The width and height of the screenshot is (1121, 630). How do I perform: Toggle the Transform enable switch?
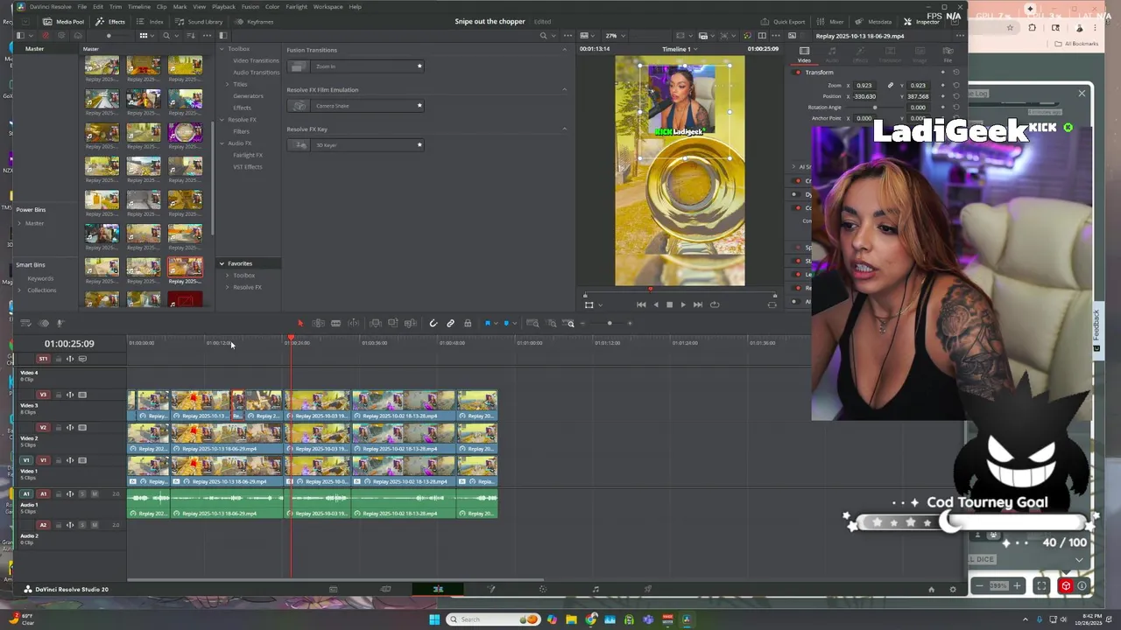797,73
